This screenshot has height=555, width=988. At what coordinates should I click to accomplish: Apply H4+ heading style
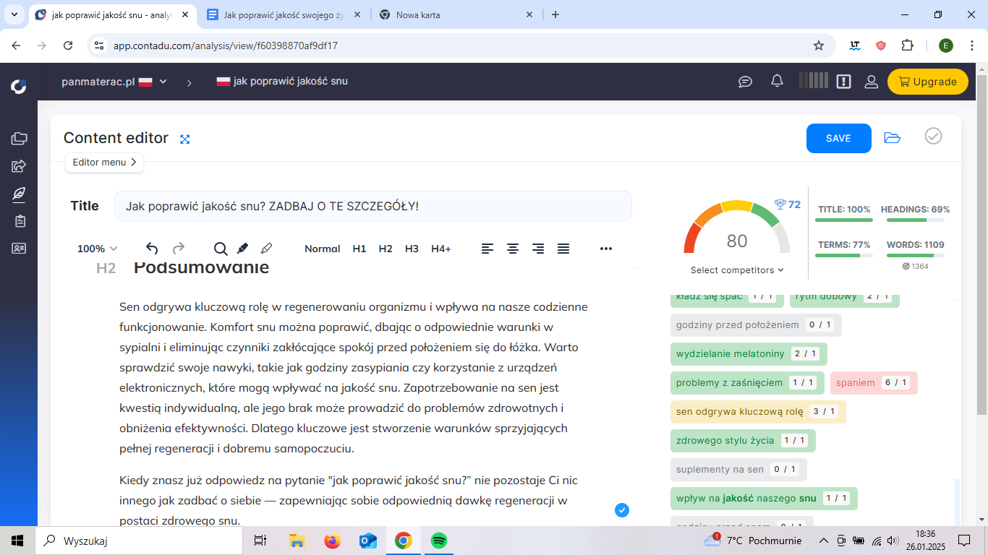[x=441, y=249]
